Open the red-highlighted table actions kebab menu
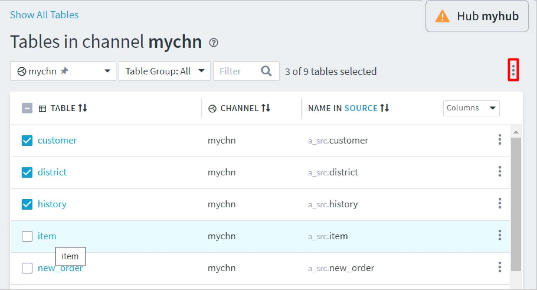The height and width of the screenshot is (290, 537). coord(513,70)
